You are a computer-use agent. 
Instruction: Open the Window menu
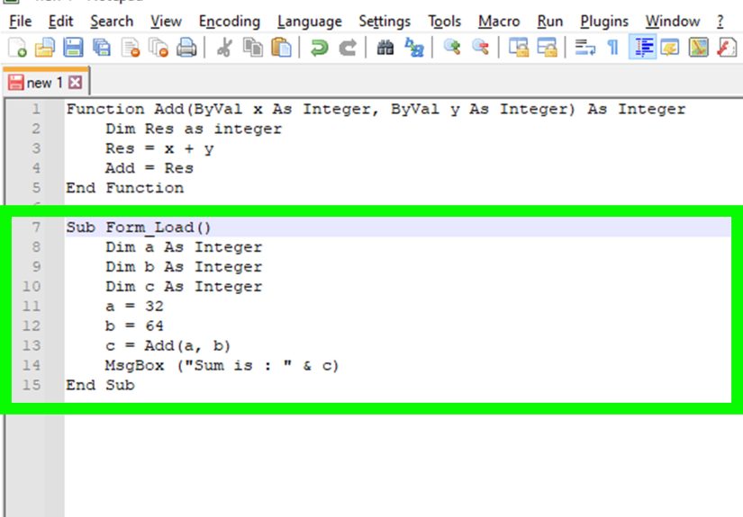click(673, 22)
